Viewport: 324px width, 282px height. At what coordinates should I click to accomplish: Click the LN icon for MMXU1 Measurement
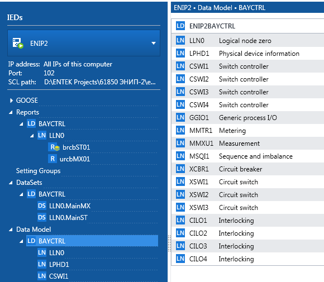pyautogui.click(x=180, y=143)
